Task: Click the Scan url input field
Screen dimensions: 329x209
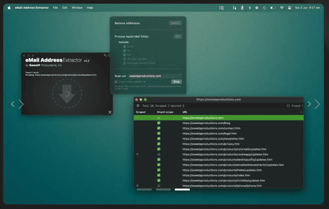Action: pos(155,76)
